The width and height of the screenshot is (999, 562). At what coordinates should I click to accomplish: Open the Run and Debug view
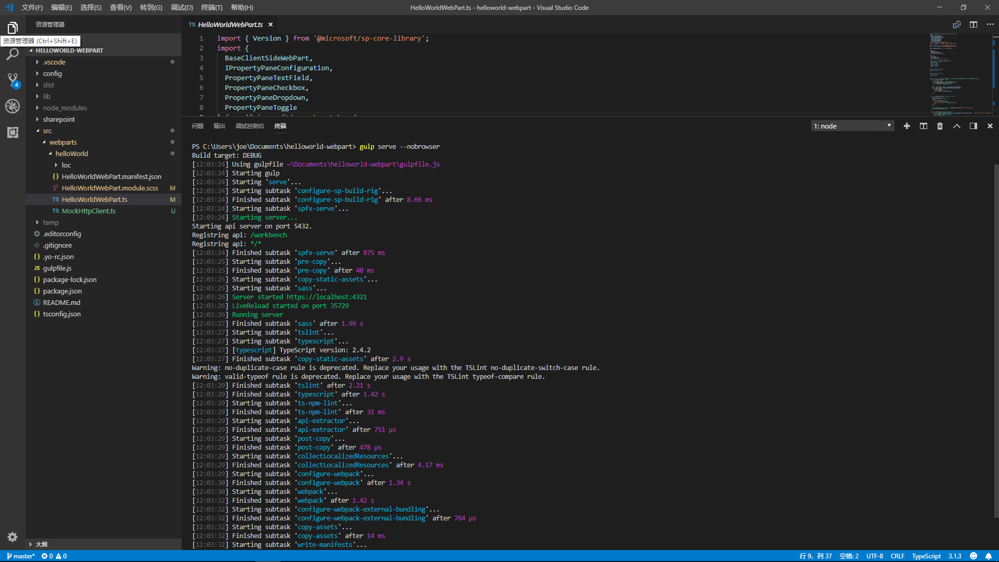point(12,106)
